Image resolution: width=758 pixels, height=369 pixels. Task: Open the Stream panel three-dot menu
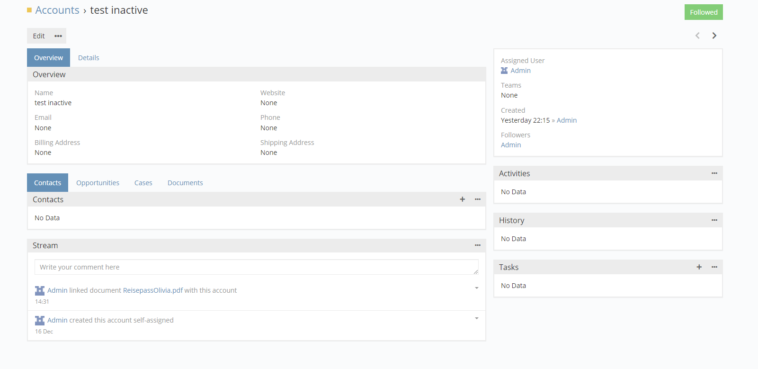coord(478,245)
